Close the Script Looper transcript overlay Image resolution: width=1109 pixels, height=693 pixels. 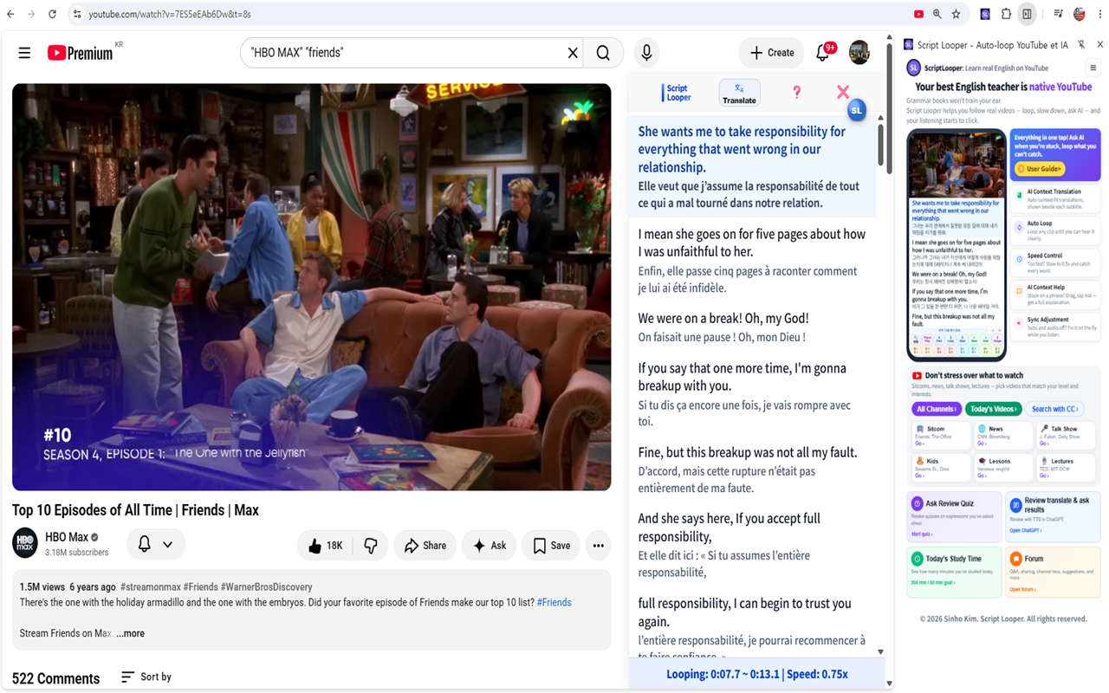842,92
